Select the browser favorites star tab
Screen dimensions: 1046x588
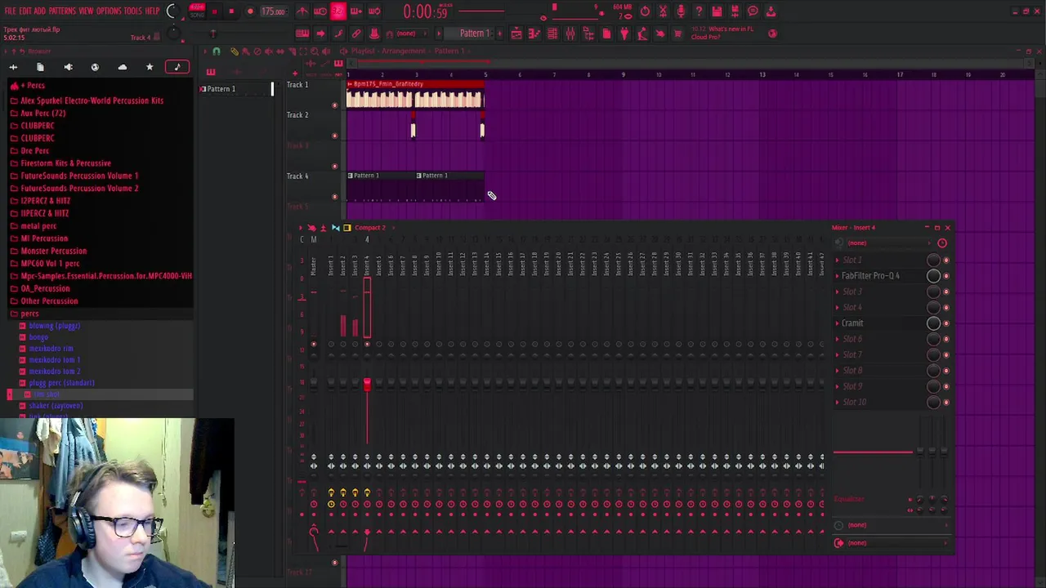[150, 67]
